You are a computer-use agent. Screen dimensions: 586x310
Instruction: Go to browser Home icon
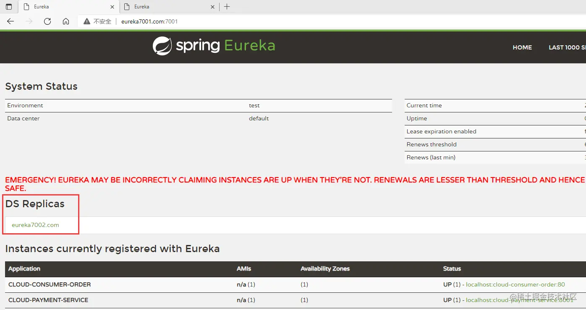[x=66, y=21]
